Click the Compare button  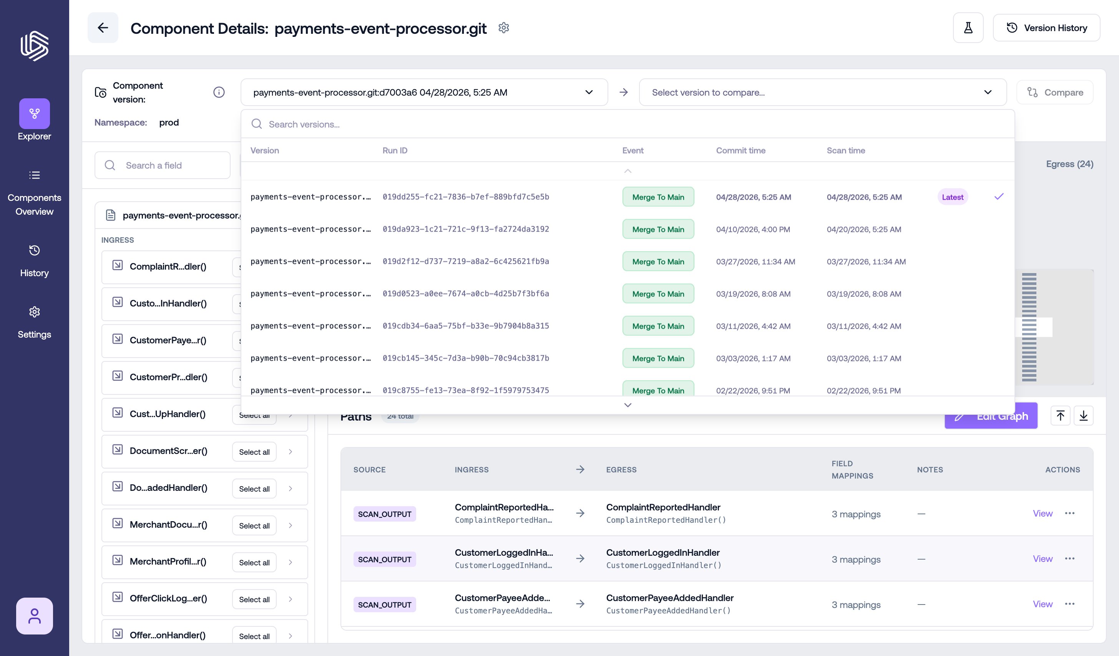[1054, 92]
